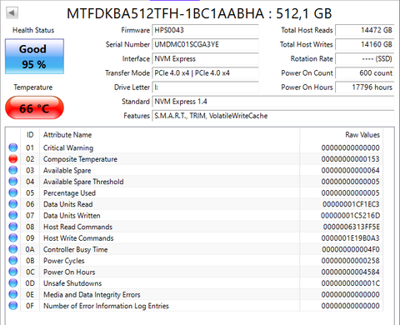Click raw value 0000001E19B0A3
400x325 pixels.
tap(351, 238)
